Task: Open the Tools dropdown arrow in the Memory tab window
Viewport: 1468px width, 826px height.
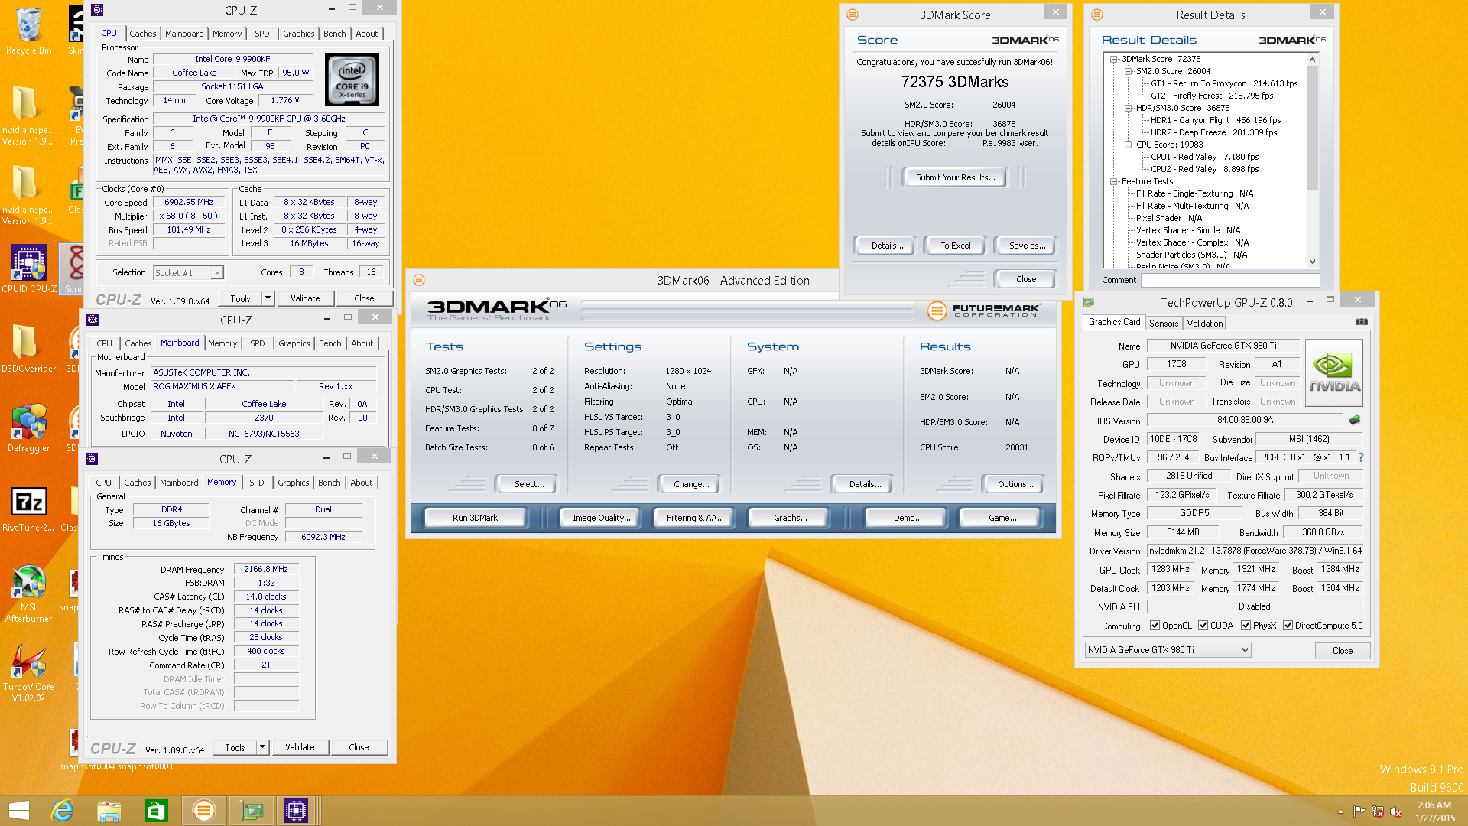Action: point(262,747)
